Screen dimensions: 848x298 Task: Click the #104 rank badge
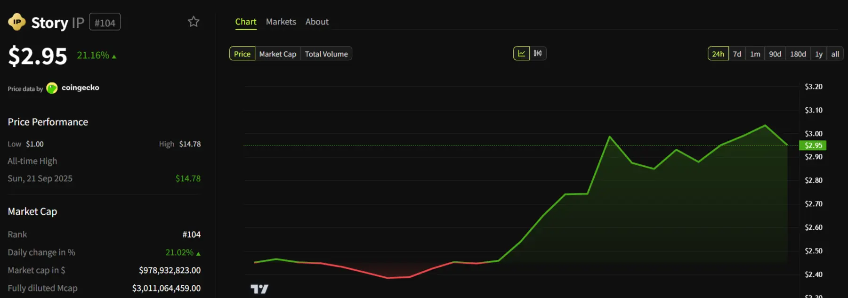[105, 22]
